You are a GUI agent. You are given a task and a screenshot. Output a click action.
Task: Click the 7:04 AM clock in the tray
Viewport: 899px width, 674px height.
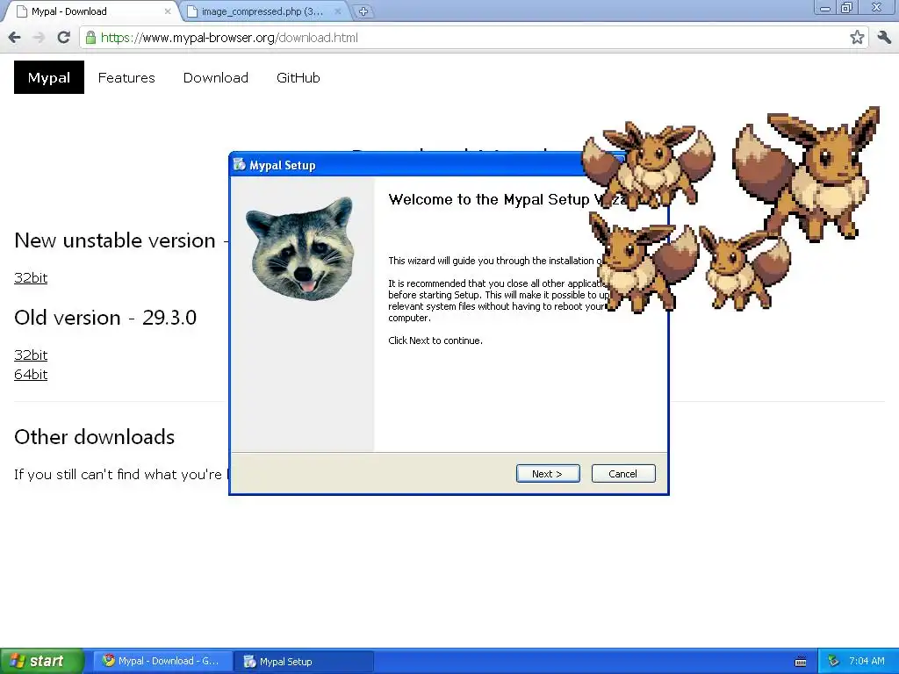(x=867, y=662)
